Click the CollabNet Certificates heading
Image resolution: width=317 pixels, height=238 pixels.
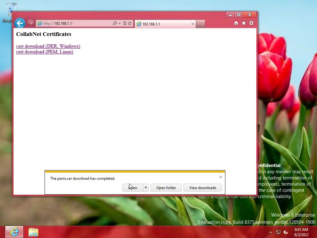tap(44, 34)
